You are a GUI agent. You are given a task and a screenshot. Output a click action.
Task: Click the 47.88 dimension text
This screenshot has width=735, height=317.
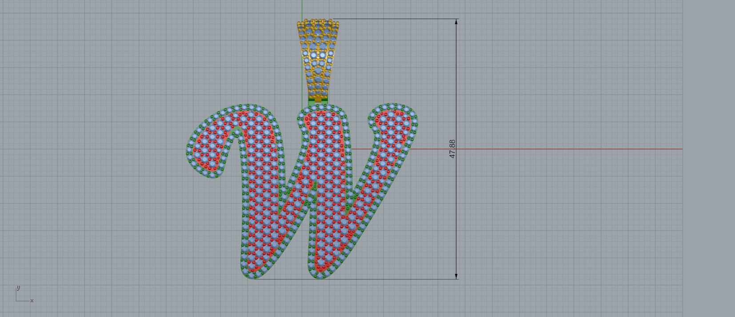(452, 149)
